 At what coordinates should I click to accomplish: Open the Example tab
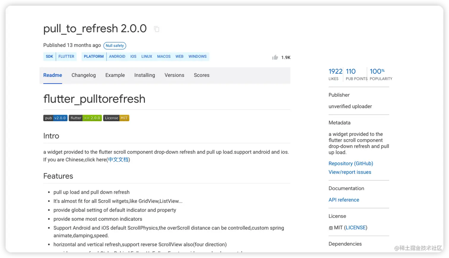tap(115, 75)
